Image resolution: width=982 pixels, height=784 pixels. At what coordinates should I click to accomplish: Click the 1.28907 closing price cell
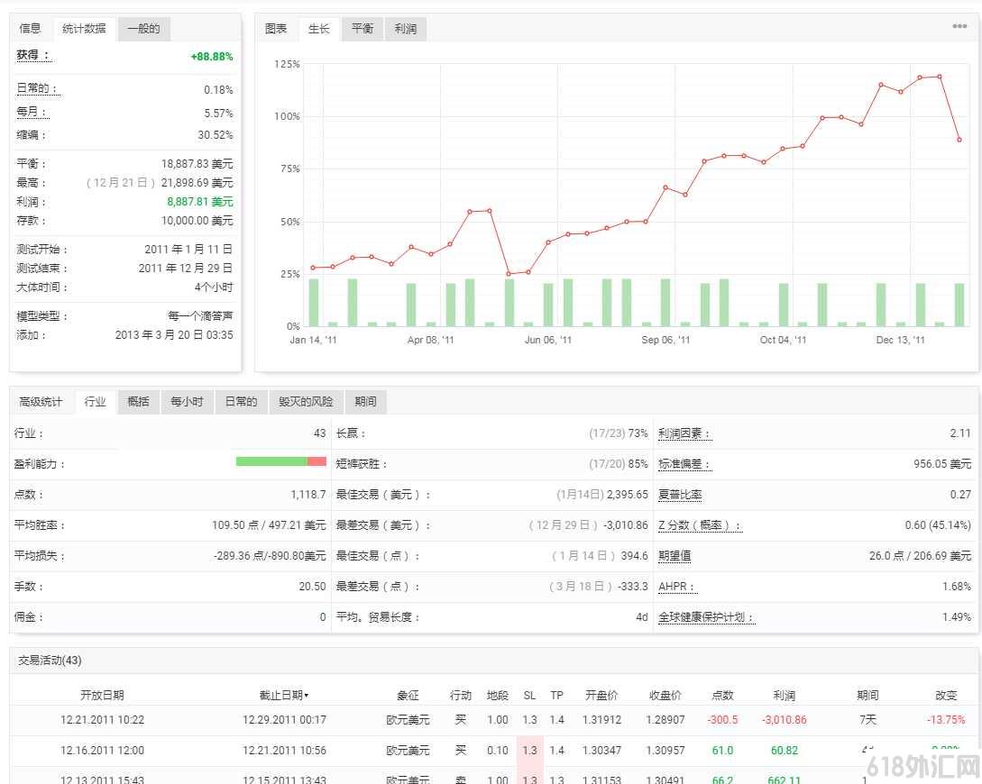point(665,719)
